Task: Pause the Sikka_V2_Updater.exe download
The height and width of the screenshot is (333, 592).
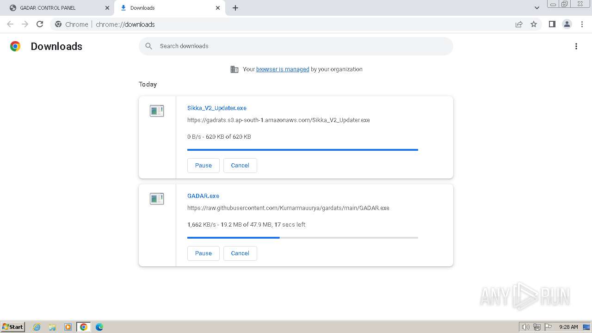Action: coord(203,166)
